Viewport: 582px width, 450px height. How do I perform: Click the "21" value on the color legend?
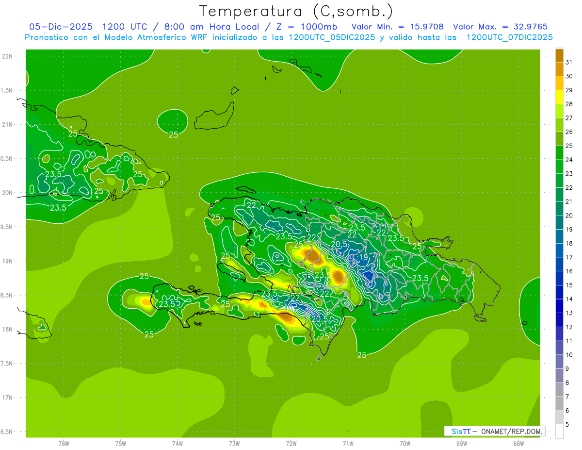click(569, 201)
